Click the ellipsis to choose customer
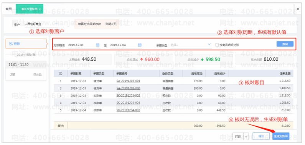The width and height of the screenshot is (305, 145). pos(56,24)
